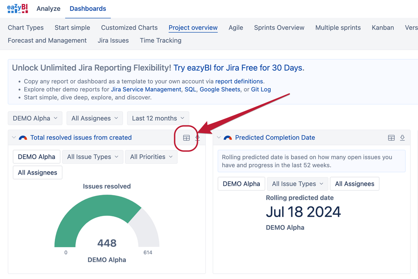The height and width of the screenshot is (279, 418).
Task: Open the Time Tracking tab
Action: 161,41
